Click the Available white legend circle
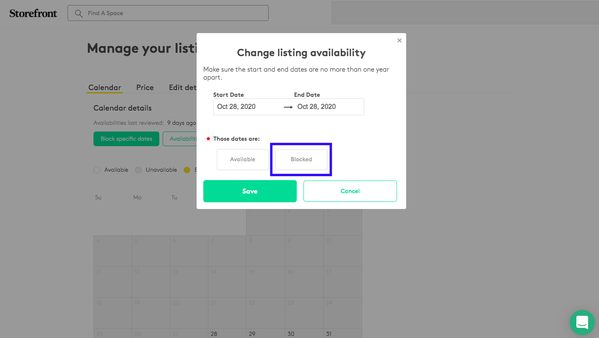This screenshot has width=599, height=338. coord(97,170)
